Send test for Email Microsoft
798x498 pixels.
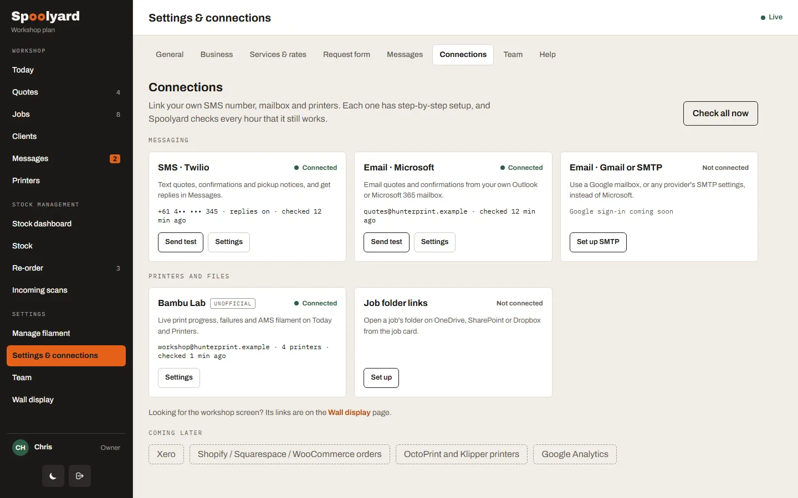pos(387,242)
